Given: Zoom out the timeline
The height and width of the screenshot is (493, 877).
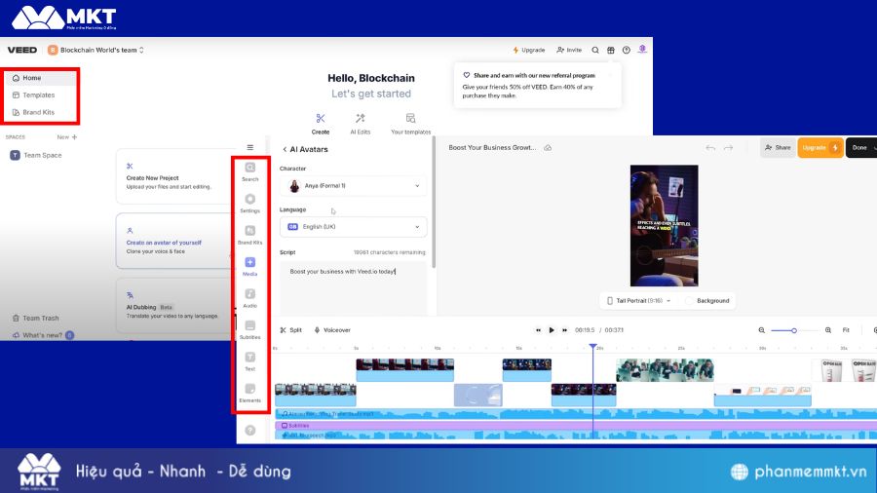Looking at the screenshot, I should [761, 330].
